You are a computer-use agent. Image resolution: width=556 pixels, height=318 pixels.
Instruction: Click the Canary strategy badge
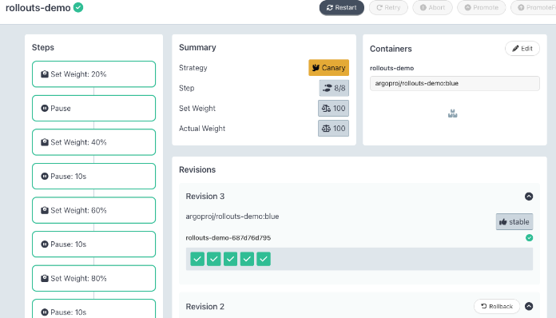(328, 68)
